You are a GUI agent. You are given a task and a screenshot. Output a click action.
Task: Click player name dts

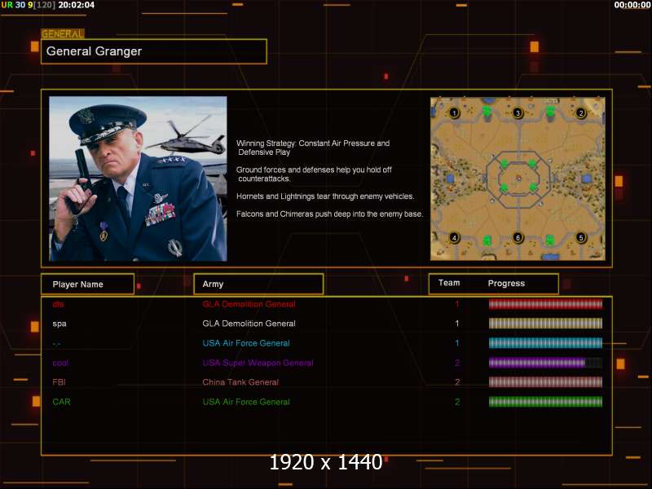tap(58, 304)
